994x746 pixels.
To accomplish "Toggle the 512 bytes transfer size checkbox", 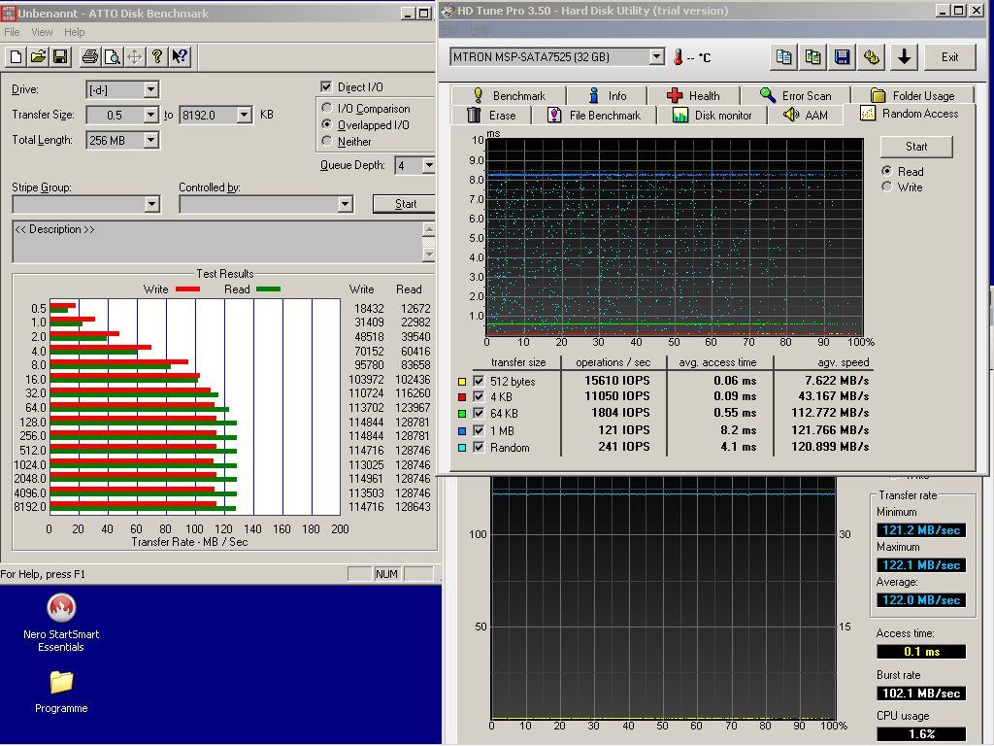I will coord(480,381).
